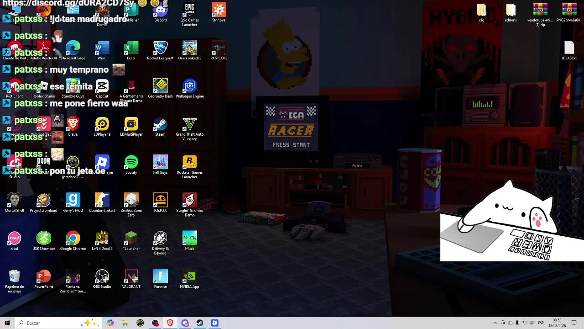Switch to Brave in the taskbar
Image resolution: width=584 pixels, height=329 pixels.
170,323
